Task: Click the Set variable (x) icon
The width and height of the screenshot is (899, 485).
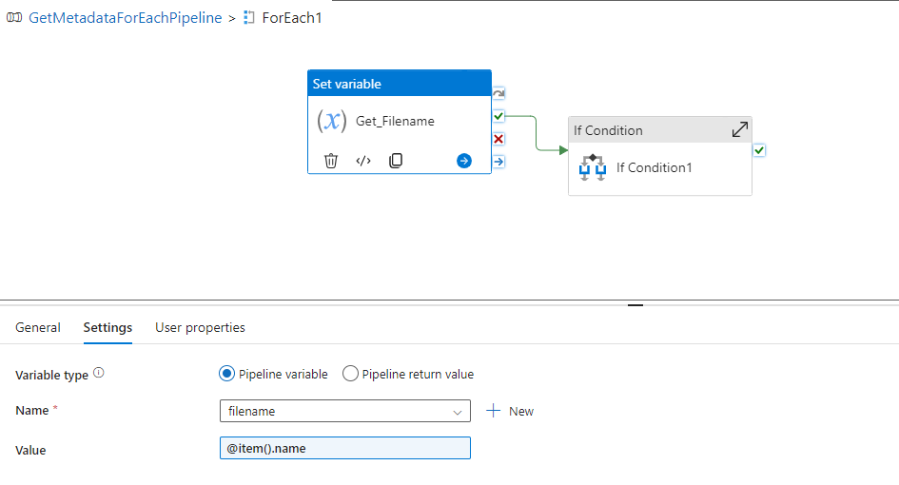Action: coord(332,121)
